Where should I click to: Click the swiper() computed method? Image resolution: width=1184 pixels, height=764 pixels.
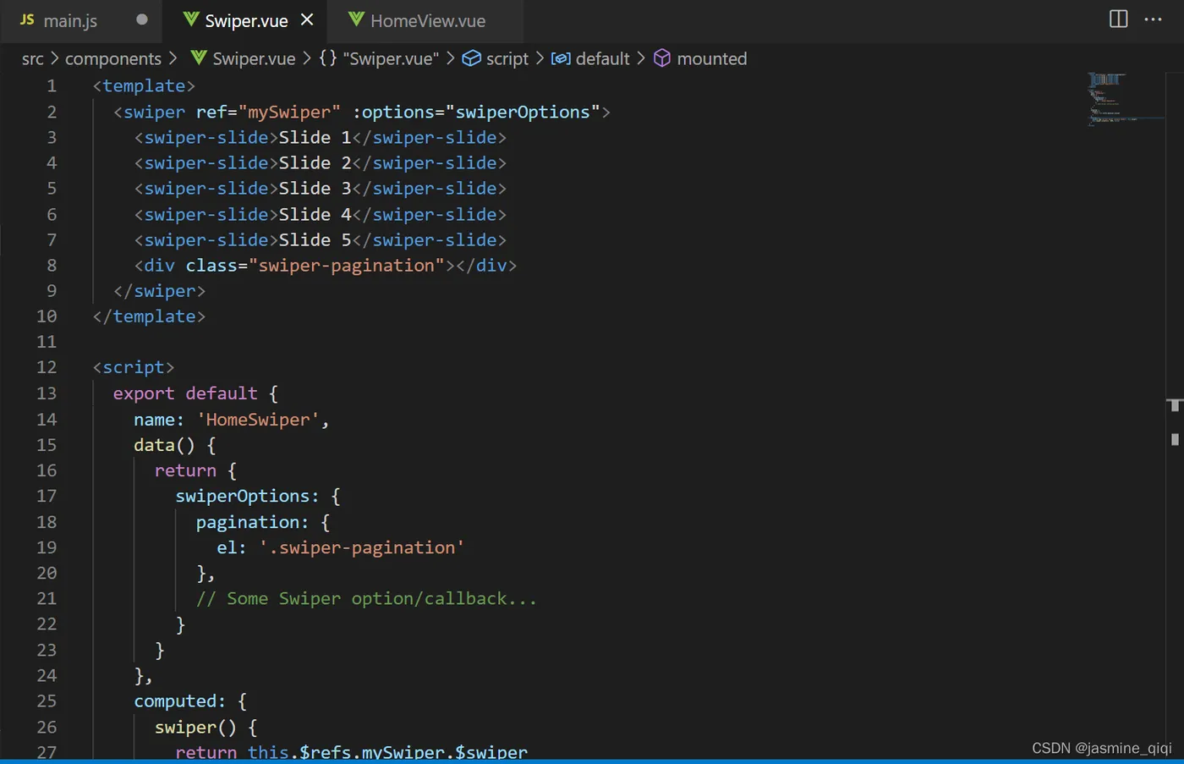pos(195,728)
